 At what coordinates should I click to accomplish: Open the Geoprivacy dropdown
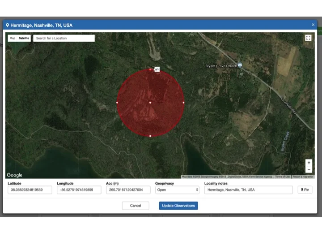click(177, 190)
